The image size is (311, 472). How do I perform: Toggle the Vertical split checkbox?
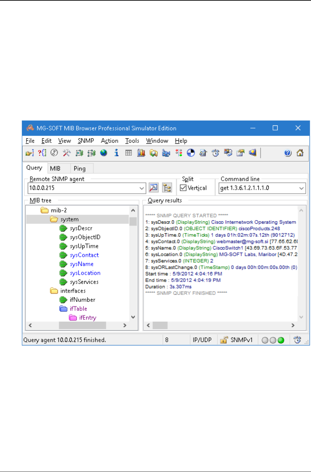point(183,188)
